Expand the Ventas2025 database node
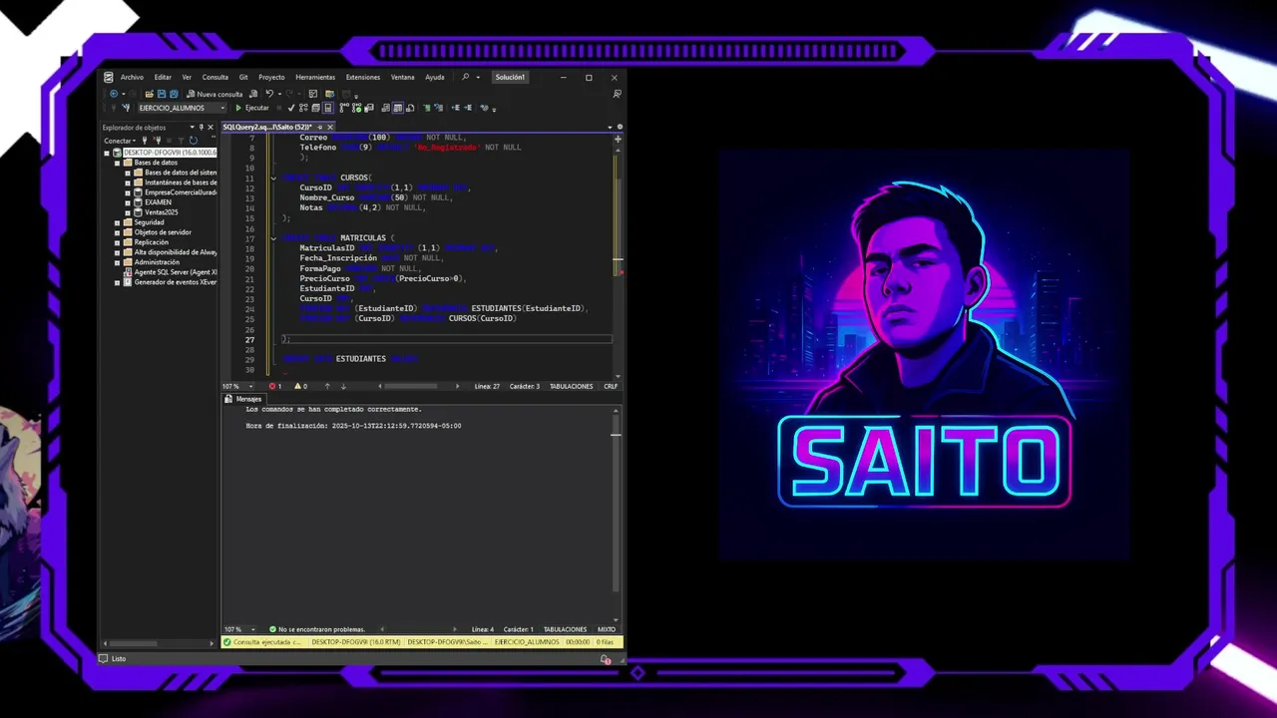This screenshot has width=1277, height=718. coord(128,212)
